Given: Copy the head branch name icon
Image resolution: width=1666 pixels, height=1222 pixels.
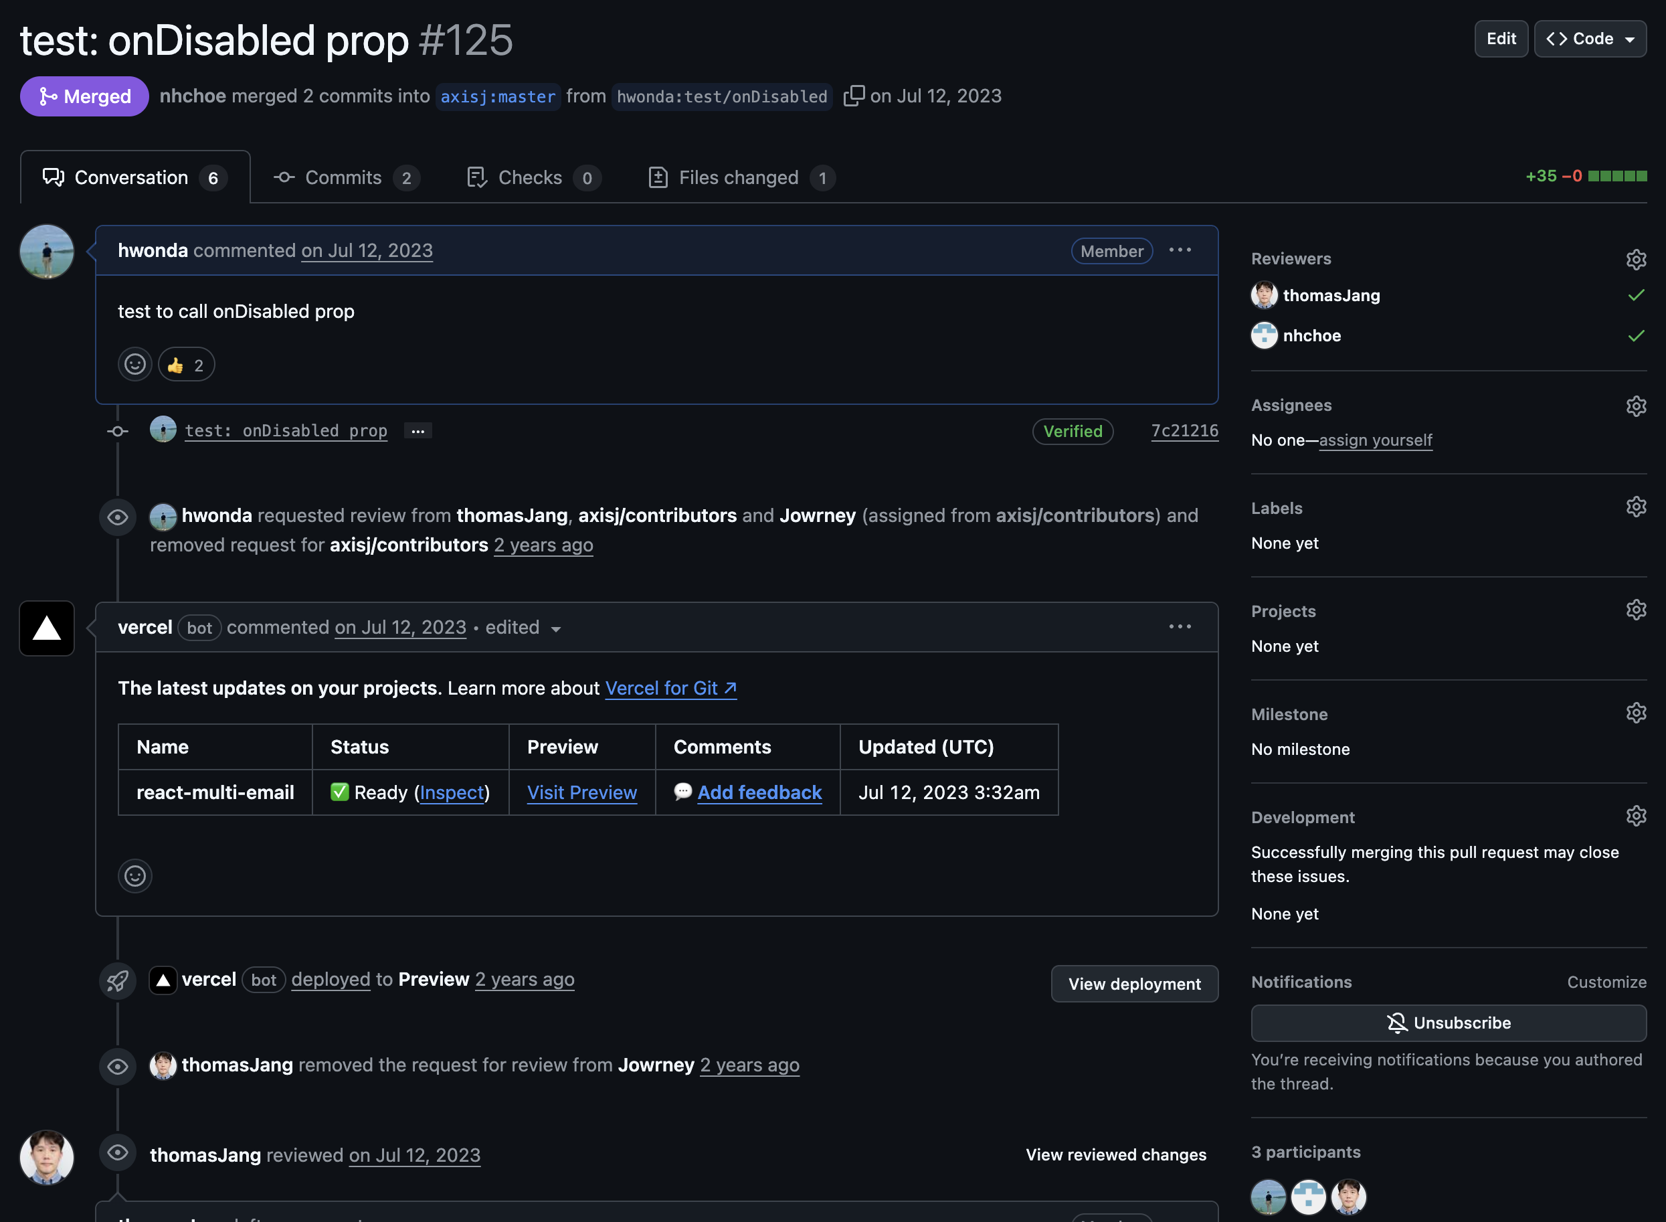Looking at the screenshot, I should pyautogui.click(x=853, y=96).
